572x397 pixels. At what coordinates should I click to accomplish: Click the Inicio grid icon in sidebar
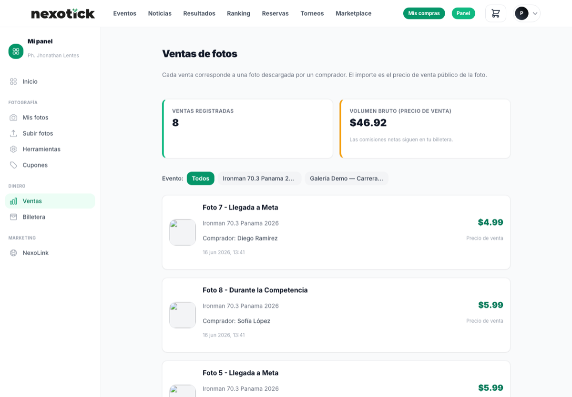13,81
